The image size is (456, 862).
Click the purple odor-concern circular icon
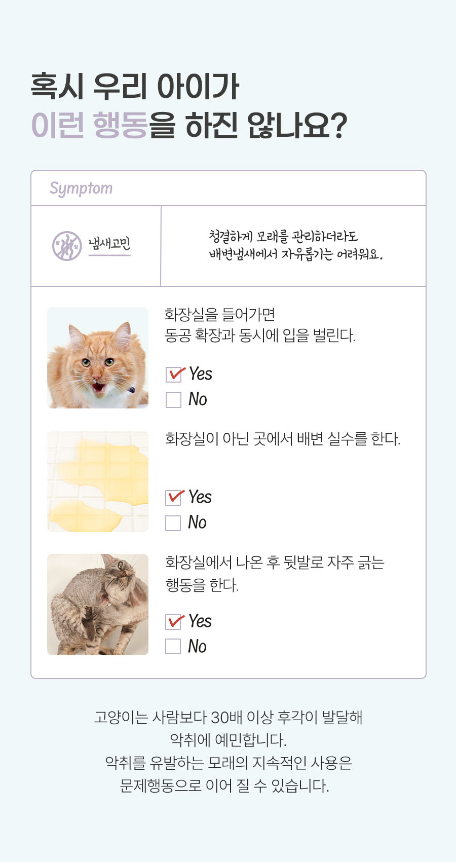tap(67, 246)
